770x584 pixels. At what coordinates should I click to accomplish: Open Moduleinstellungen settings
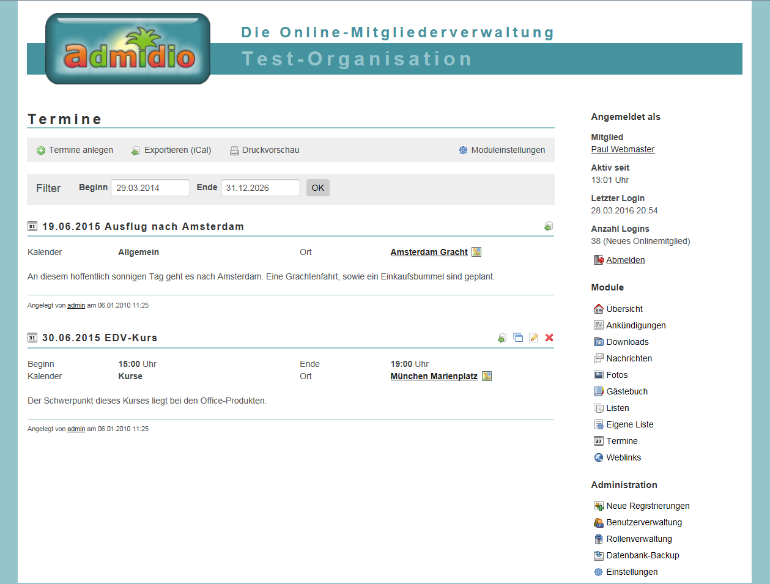pyautogui.click(x=502, y=150)
